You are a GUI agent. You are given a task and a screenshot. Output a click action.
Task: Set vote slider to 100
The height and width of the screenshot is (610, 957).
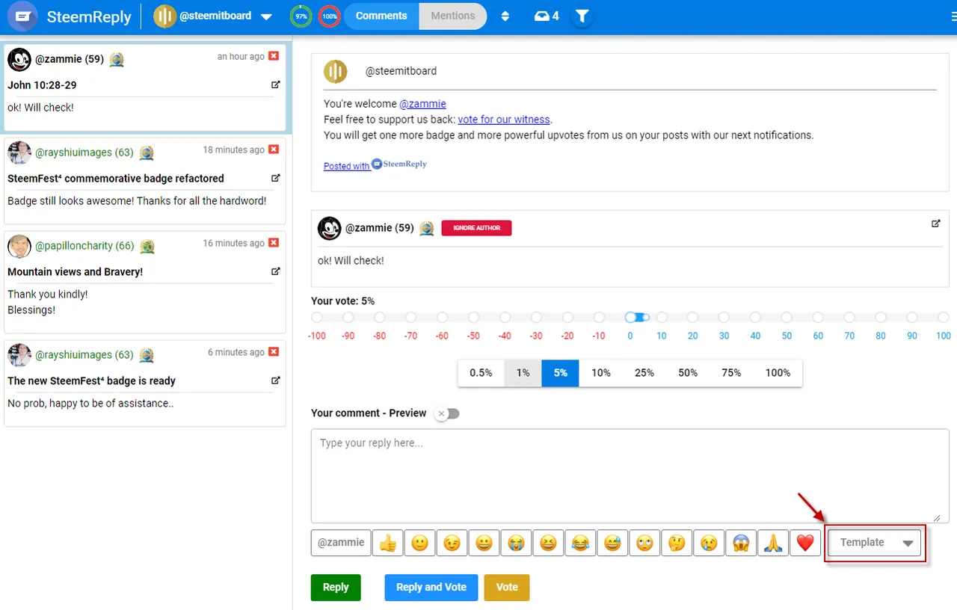pyautogui.click(x=944, y=318)
